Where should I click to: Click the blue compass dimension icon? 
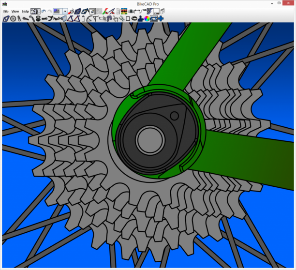coord(112,11)
